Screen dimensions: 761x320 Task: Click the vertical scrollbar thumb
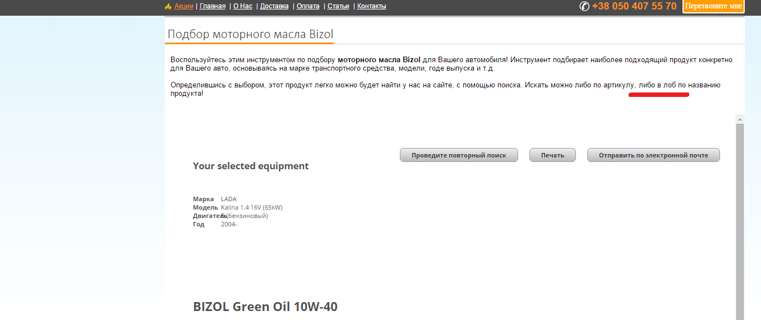(740, 224)
